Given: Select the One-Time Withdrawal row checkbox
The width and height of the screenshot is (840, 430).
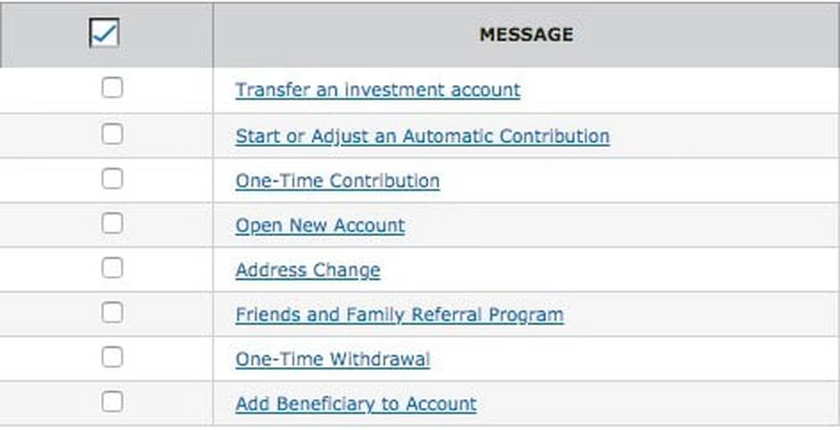Looking at the screenshot, I should click(112, 357).
